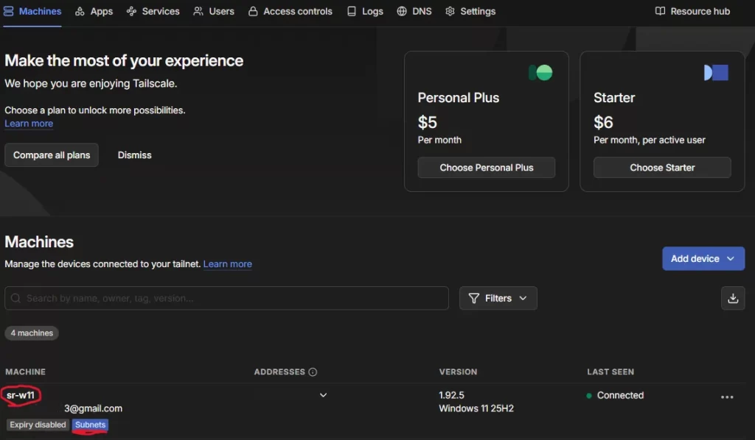Screen dimensions: 755x440
Task: Open the Services tab
Action: 153,11
